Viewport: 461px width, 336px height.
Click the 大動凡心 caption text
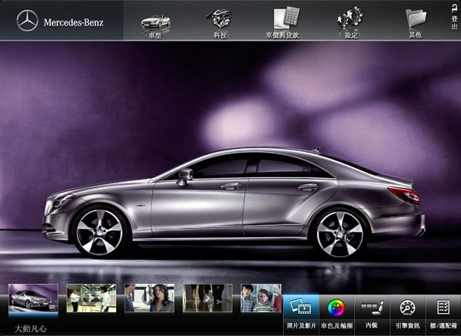coord(31,328)
